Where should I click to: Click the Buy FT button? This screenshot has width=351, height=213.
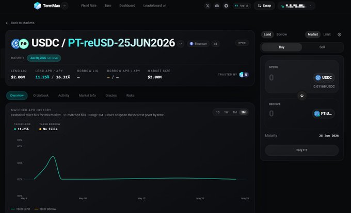click(302, 150)
